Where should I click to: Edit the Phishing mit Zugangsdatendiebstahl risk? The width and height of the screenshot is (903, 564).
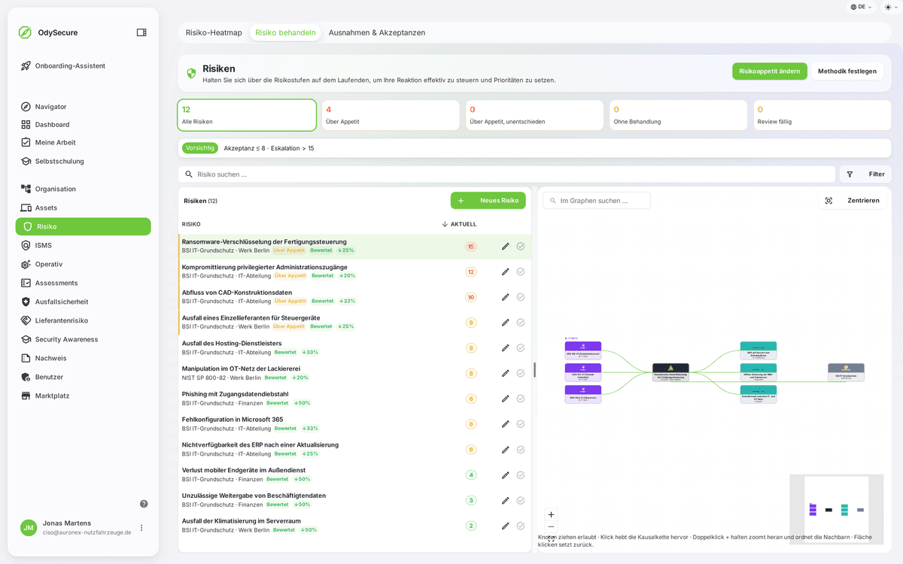[x=506, y=399]
